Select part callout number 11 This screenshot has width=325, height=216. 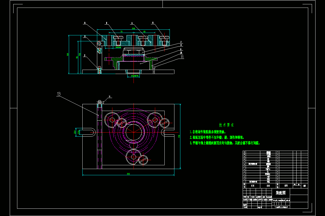click(182, 57)
